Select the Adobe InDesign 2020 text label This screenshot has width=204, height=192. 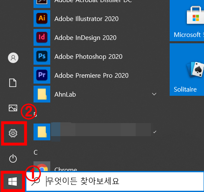(x=85, y=38)
